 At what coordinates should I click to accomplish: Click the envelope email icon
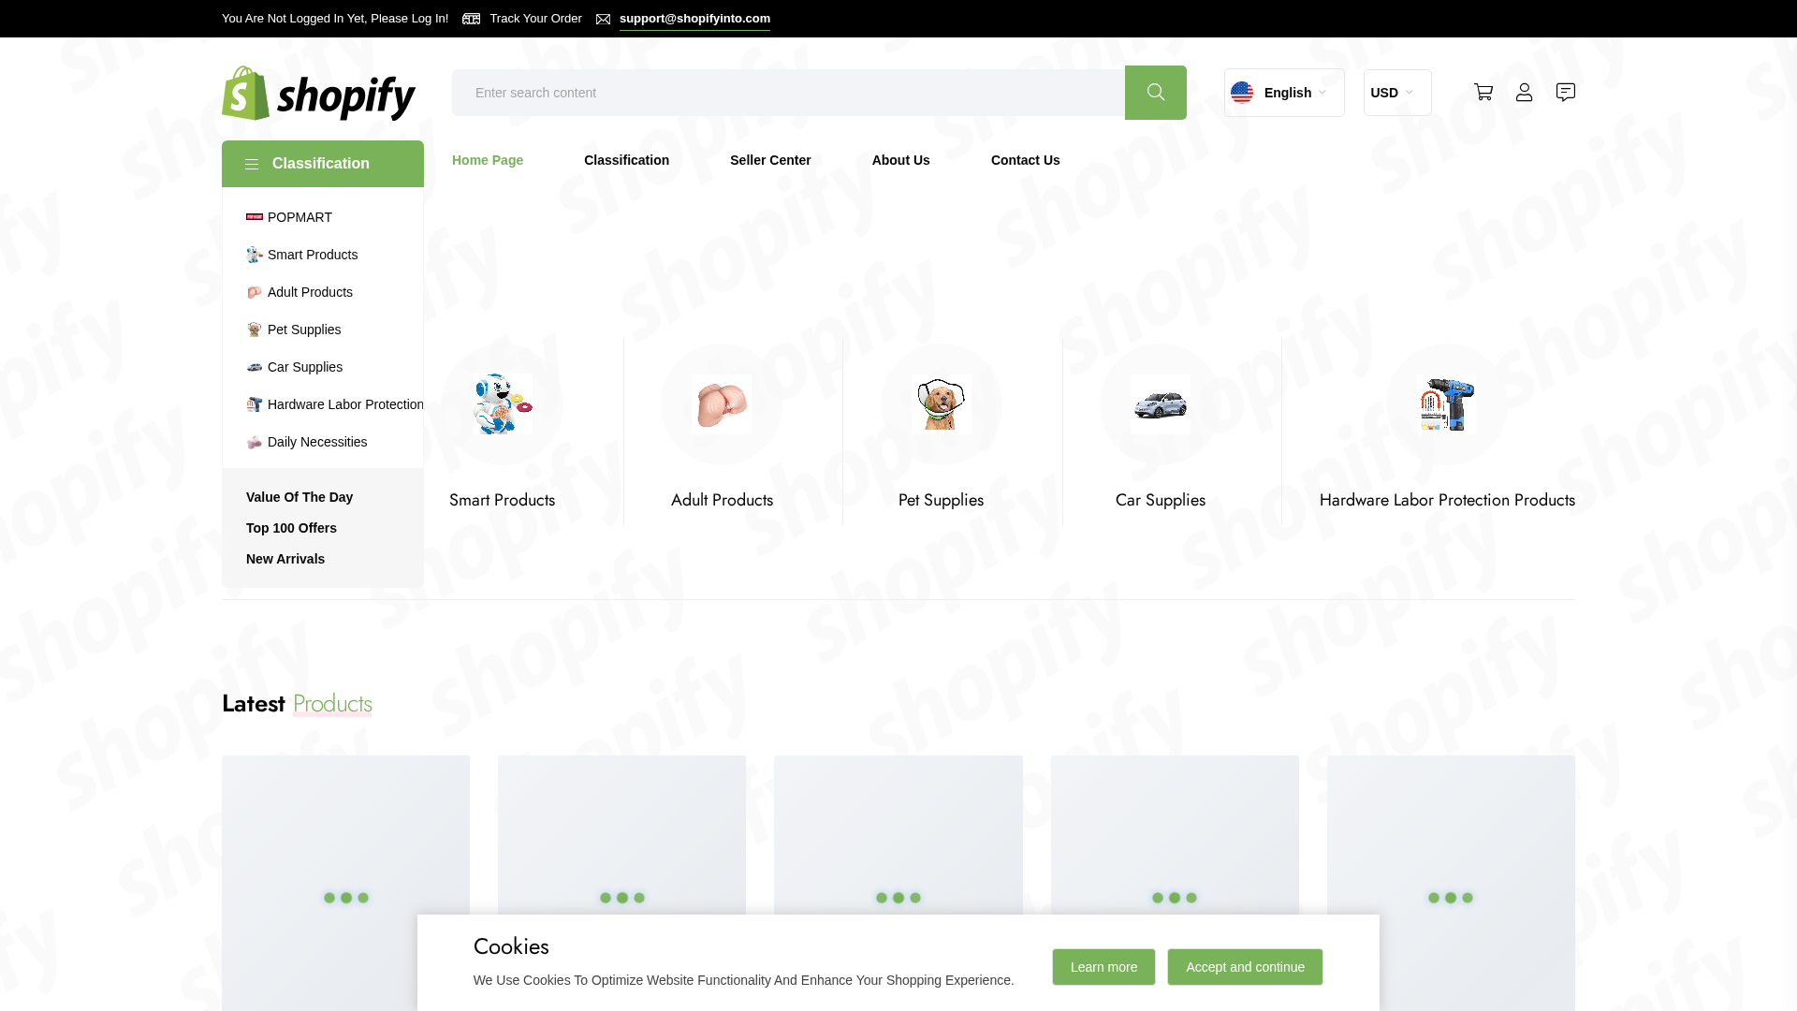pyautogui.click(x=604, y=19)
